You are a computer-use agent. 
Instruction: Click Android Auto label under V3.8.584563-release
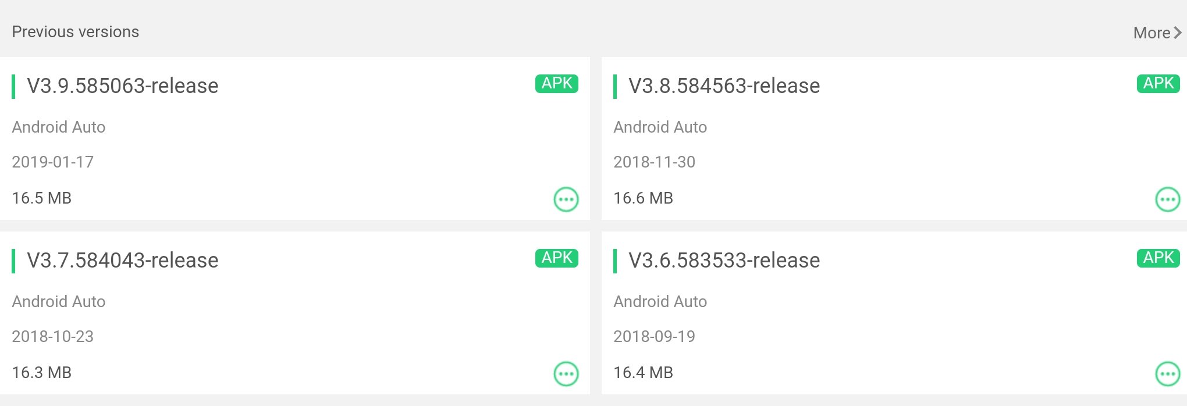[660, 127]
